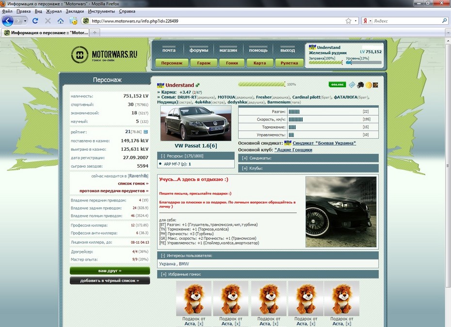The width and height of the screenshot is (451, 327).
Task: Open the помощь section
Action: (258, 50)
